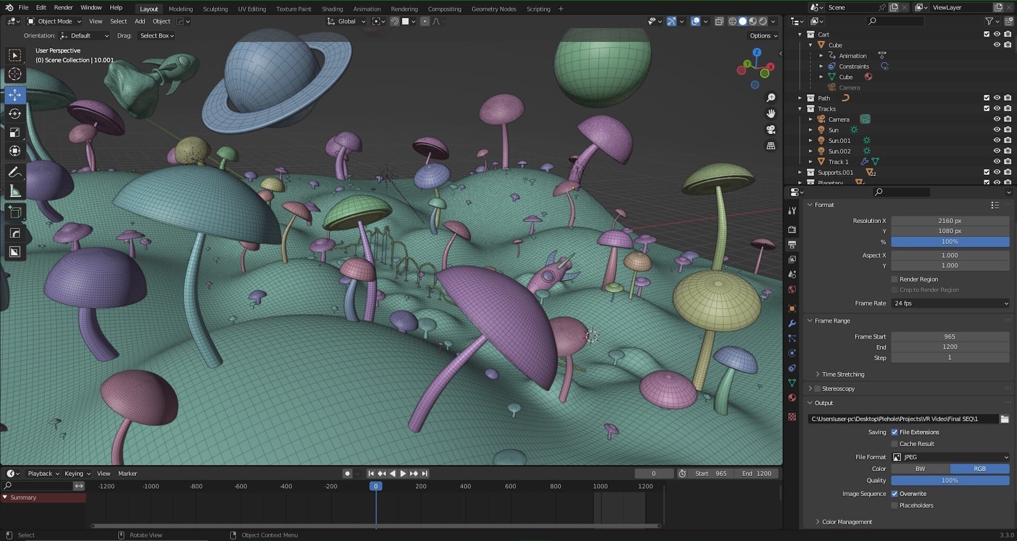1017x541 pixels.
Task: Activate the Add Cube tool
Action: click(15, 213)
